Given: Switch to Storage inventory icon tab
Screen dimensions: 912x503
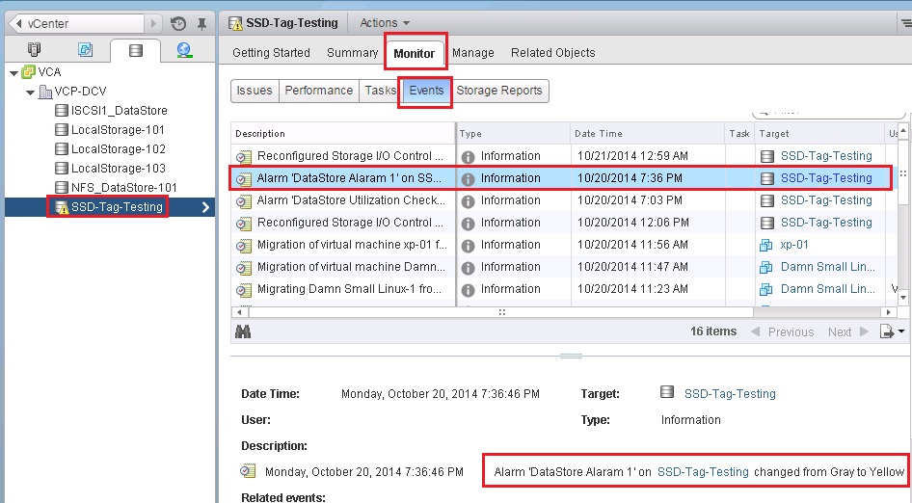Looking at the screenshot, I should tap(136, 51).
